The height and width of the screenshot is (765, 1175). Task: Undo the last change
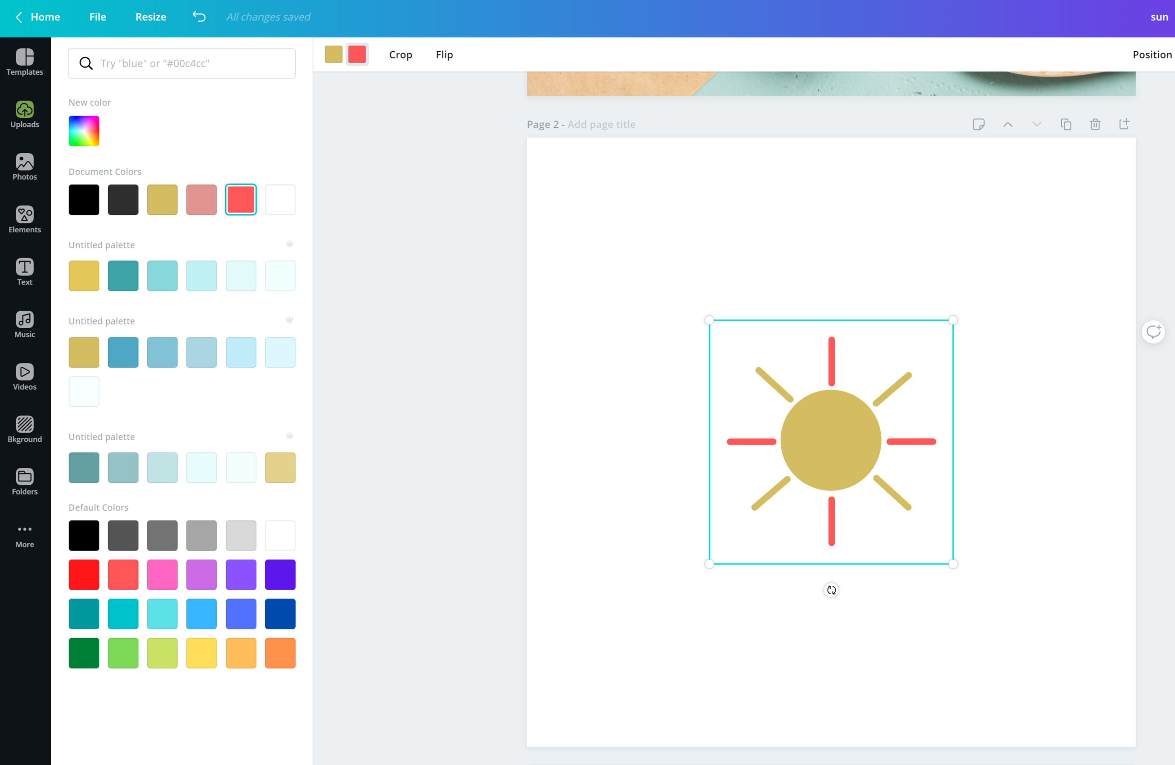click(x=199, y=17)
